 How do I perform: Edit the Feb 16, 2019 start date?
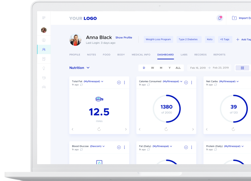pyautogui.click(x=198, y=68)
